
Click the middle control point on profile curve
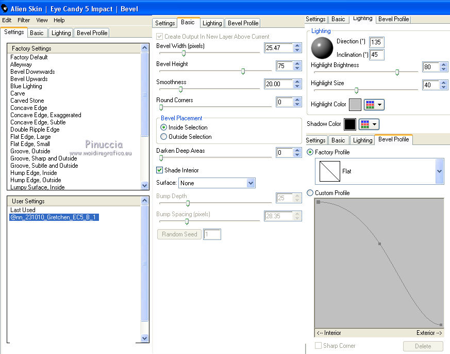[380, 244]
